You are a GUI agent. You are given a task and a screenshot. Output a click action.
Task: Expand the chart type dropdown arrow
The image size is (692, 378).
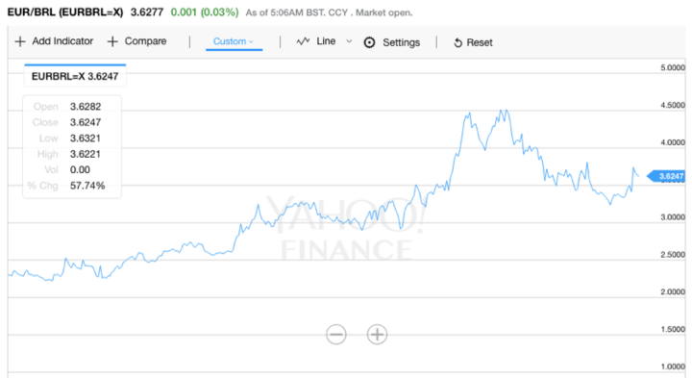click(x=349, y=41)
